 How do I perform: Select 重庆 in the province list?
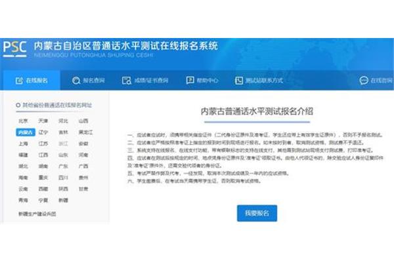click(x=43, y=178)
